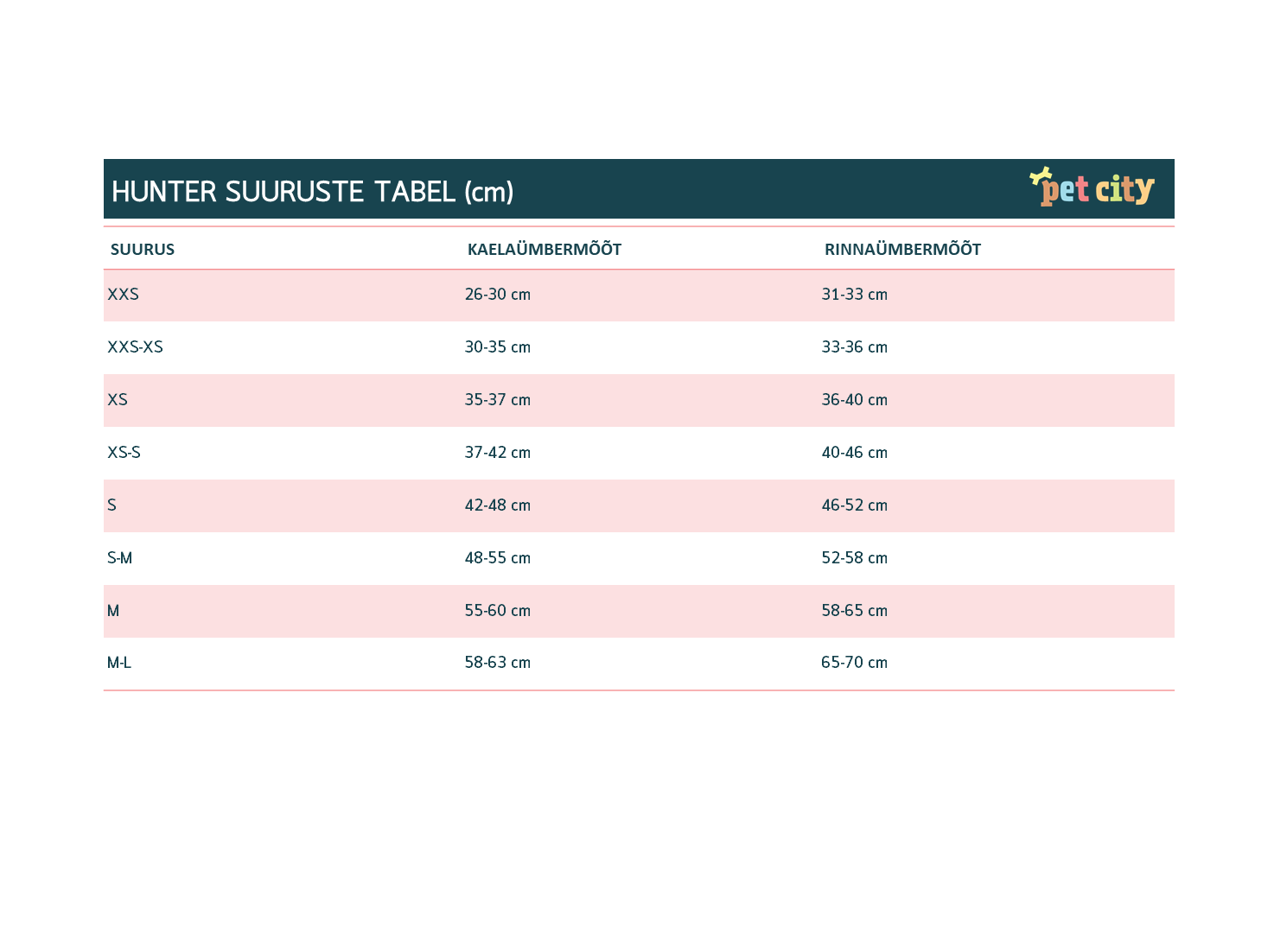Select the S-M size cell

(120, 558)
